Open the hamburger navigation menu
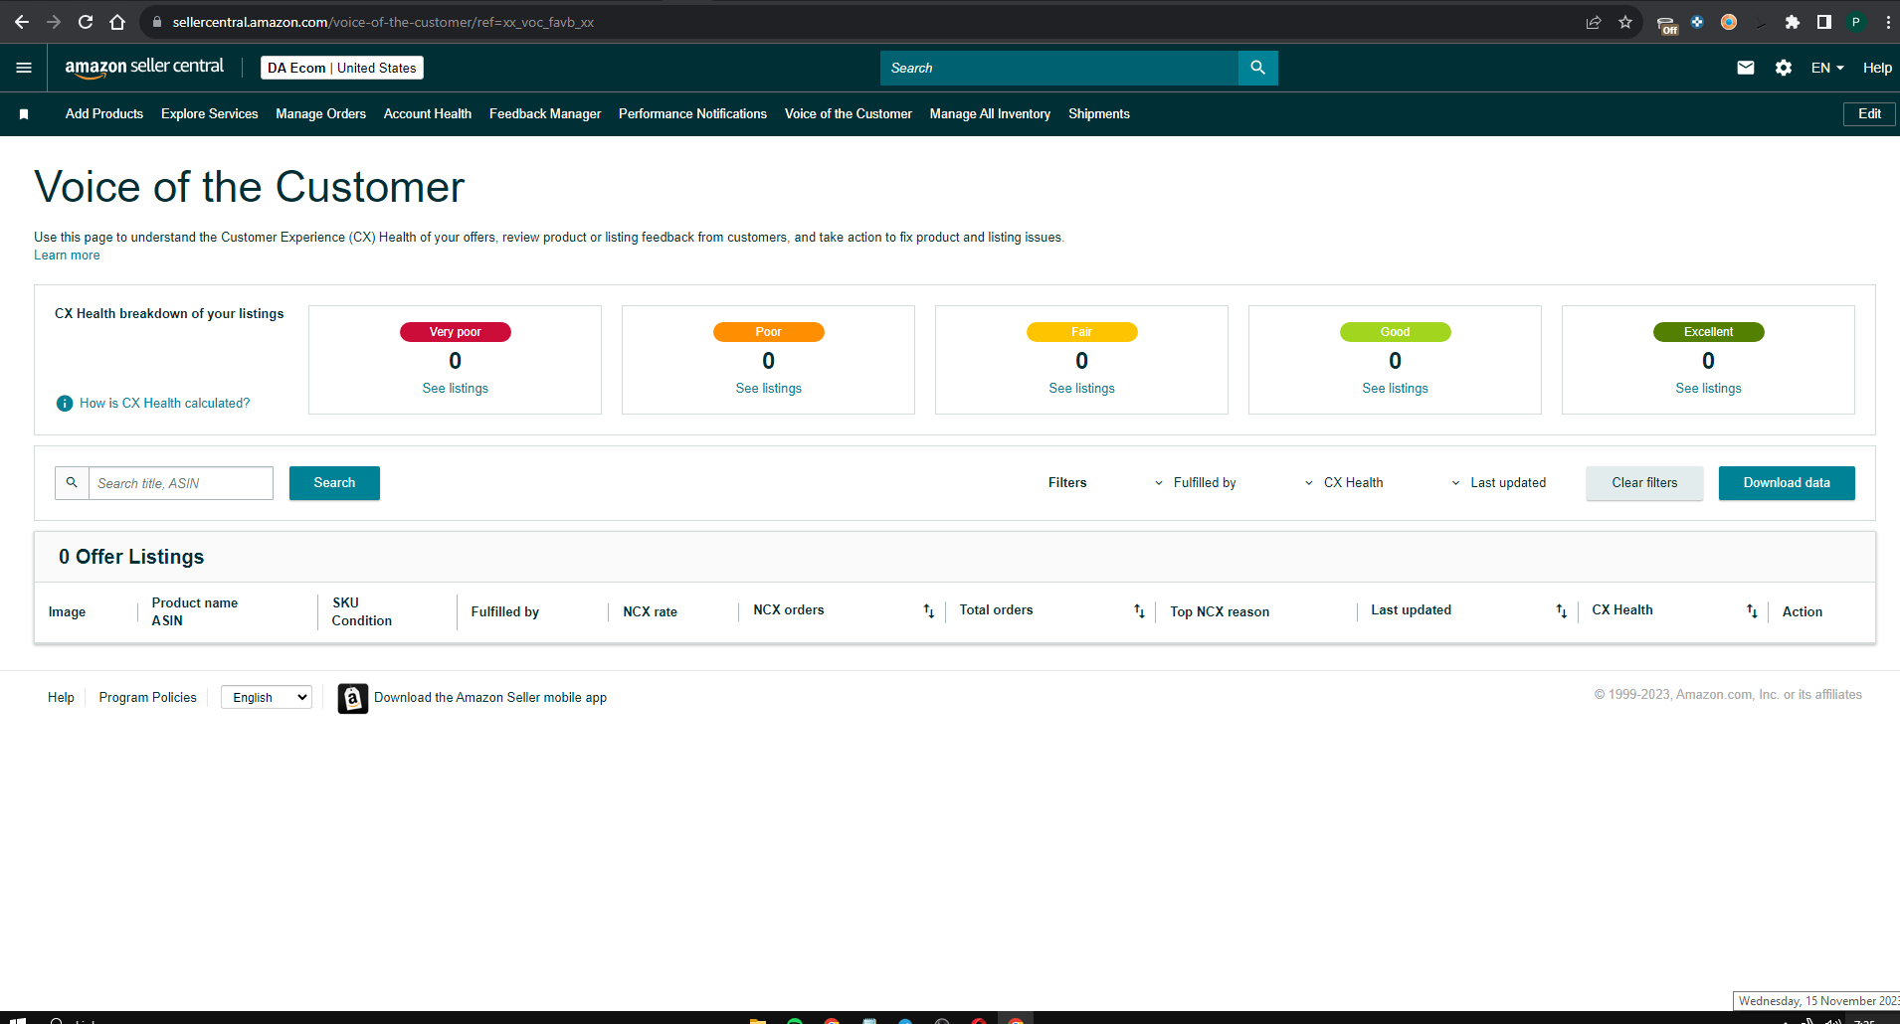Screen dimensions: 1900x1024 click(24, 68)
